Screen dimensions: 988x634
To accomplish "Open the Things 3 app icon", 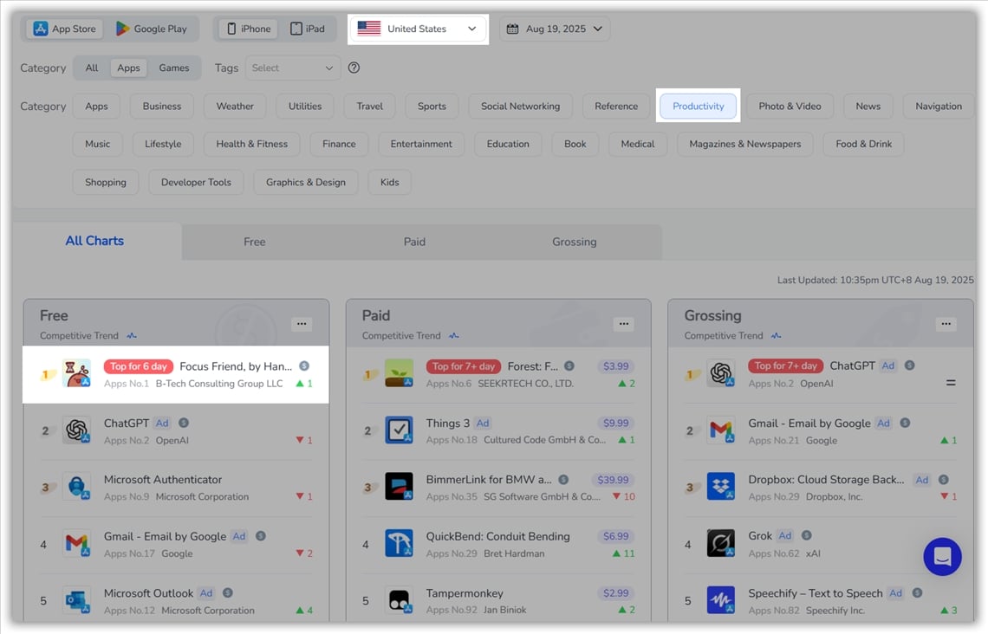I will (399, 430).
